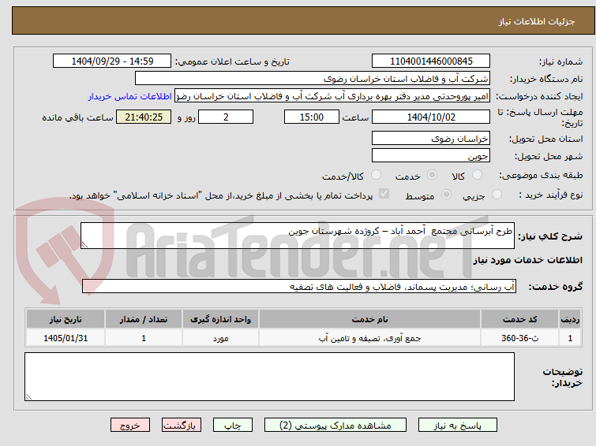Image resolution: width=596 pixels, height=446 pixels.
Task: Click the deadline time field 15:00
Action: (x=311, y=117)
